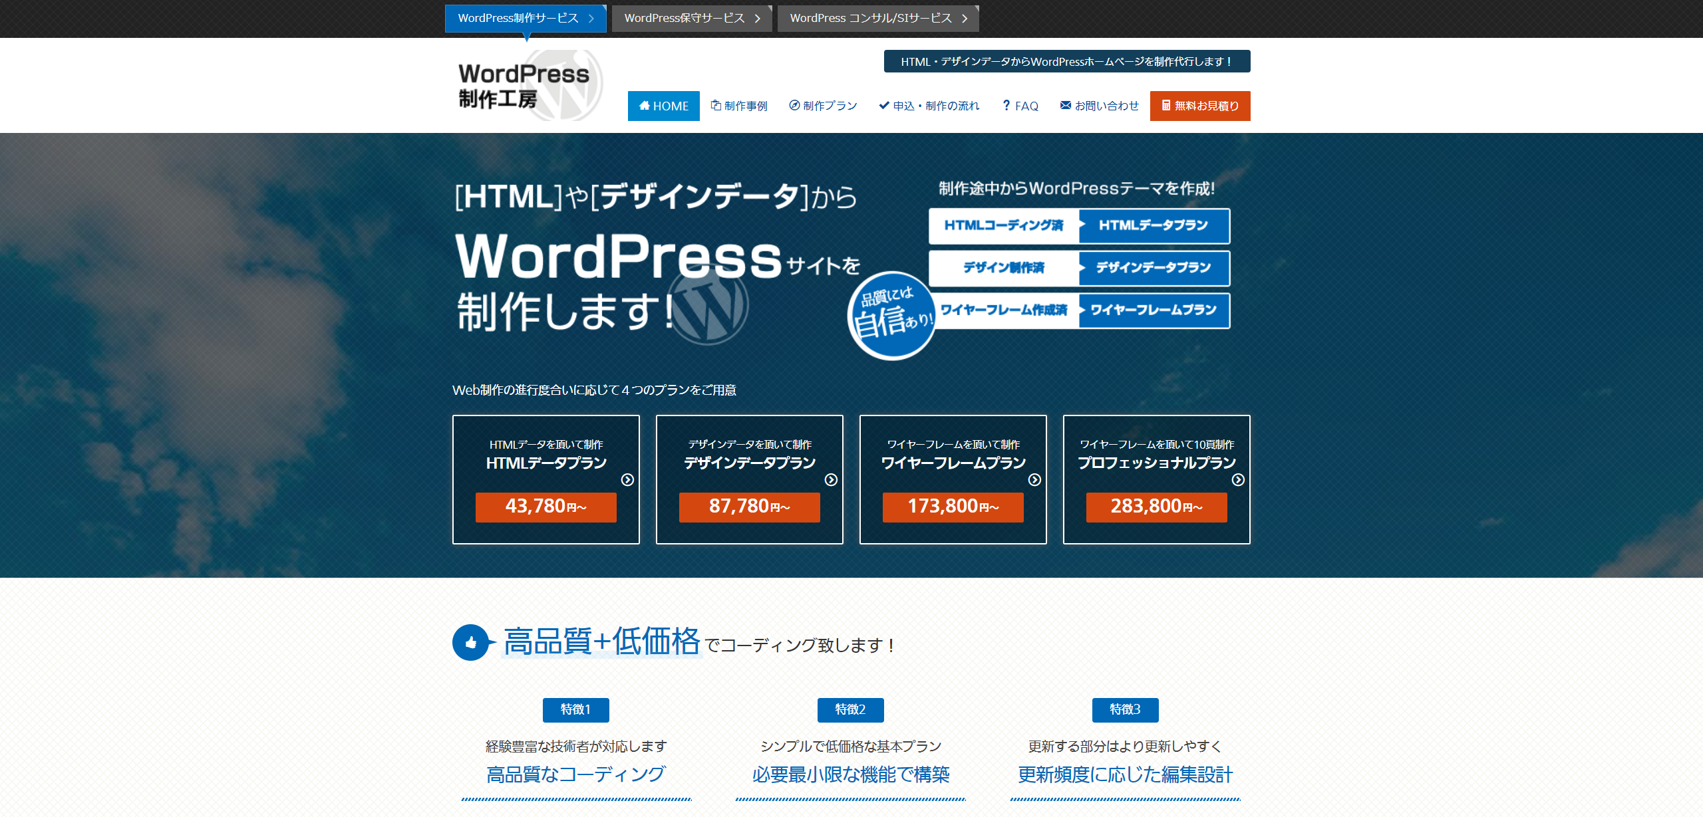Click arrow icon on デザインデータプラン card

[x=831, y=480]
